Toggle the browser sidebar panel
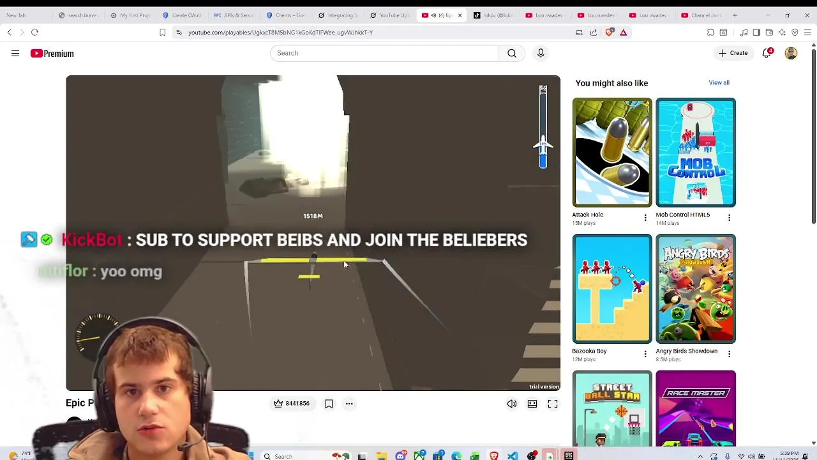 756,32
